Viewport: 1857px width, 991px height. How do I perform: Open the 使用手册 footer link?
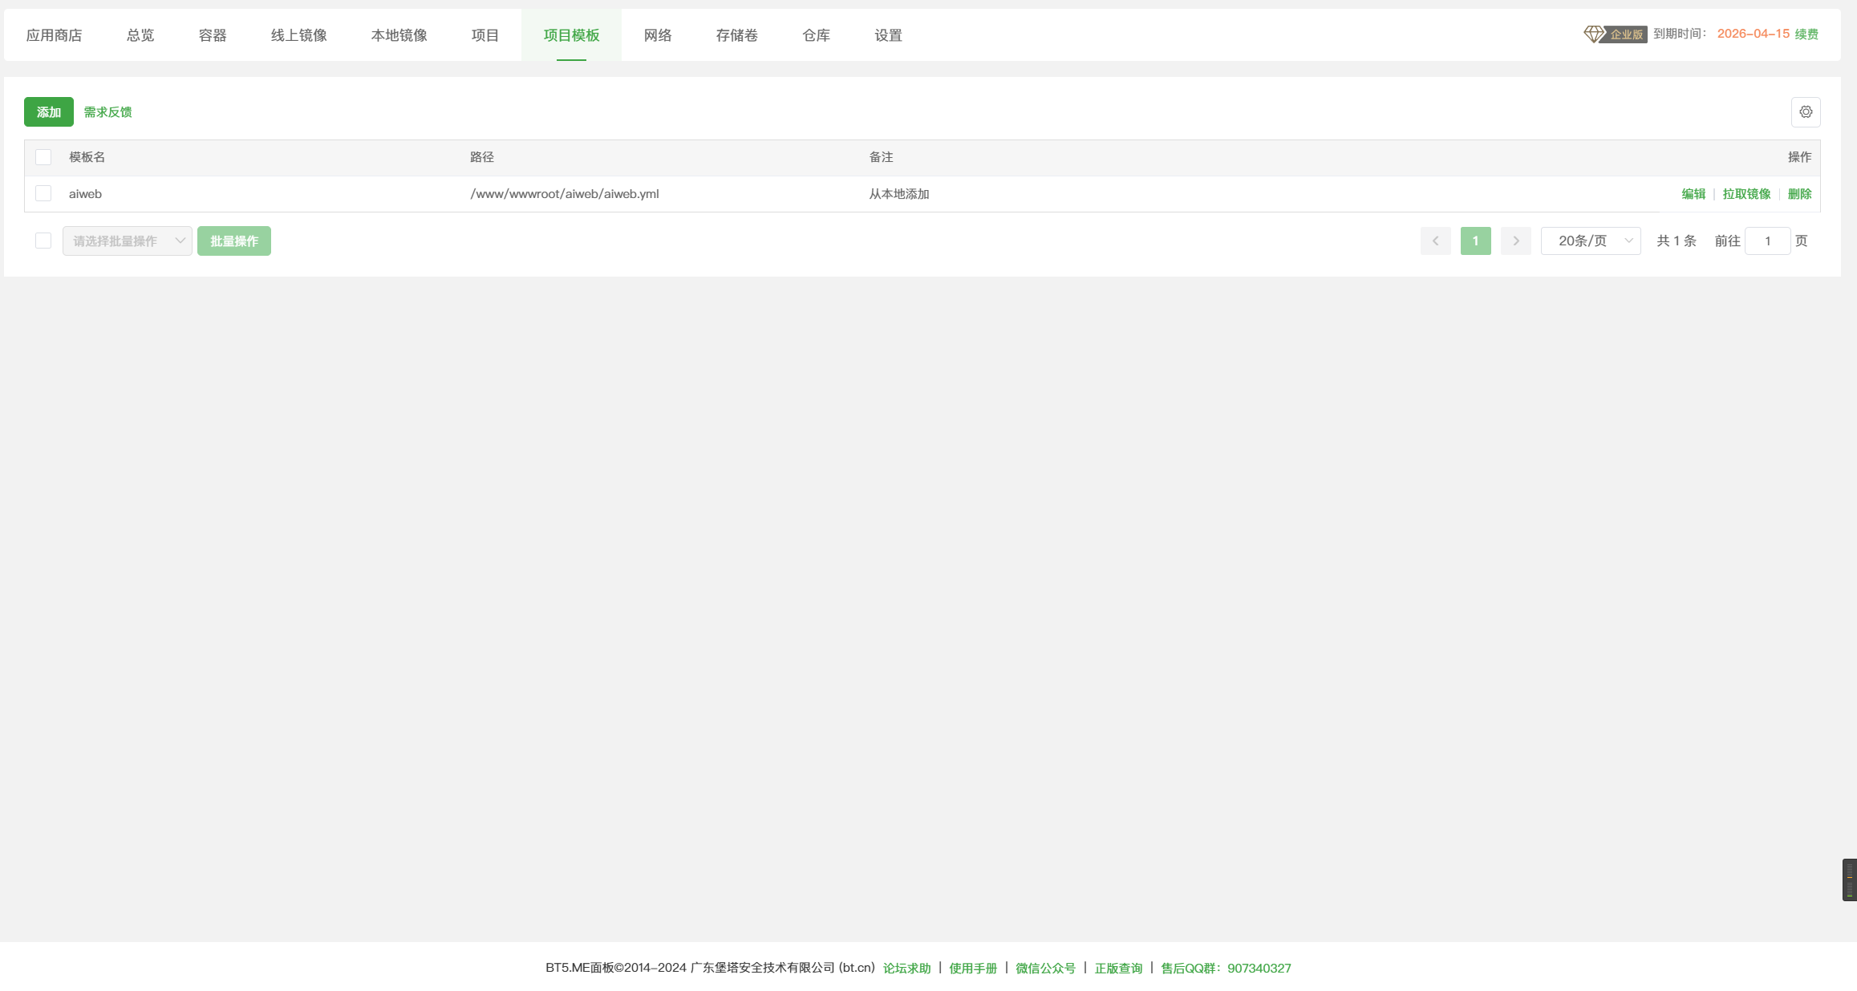[973, 969]
